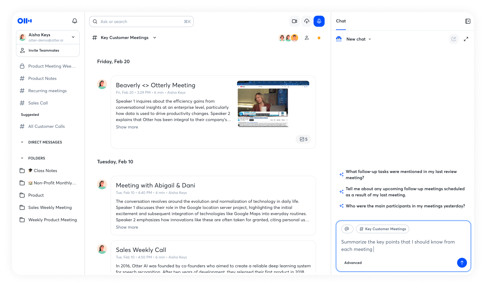Open the Key Customer Meetings channel dropdown

(155, 38)
